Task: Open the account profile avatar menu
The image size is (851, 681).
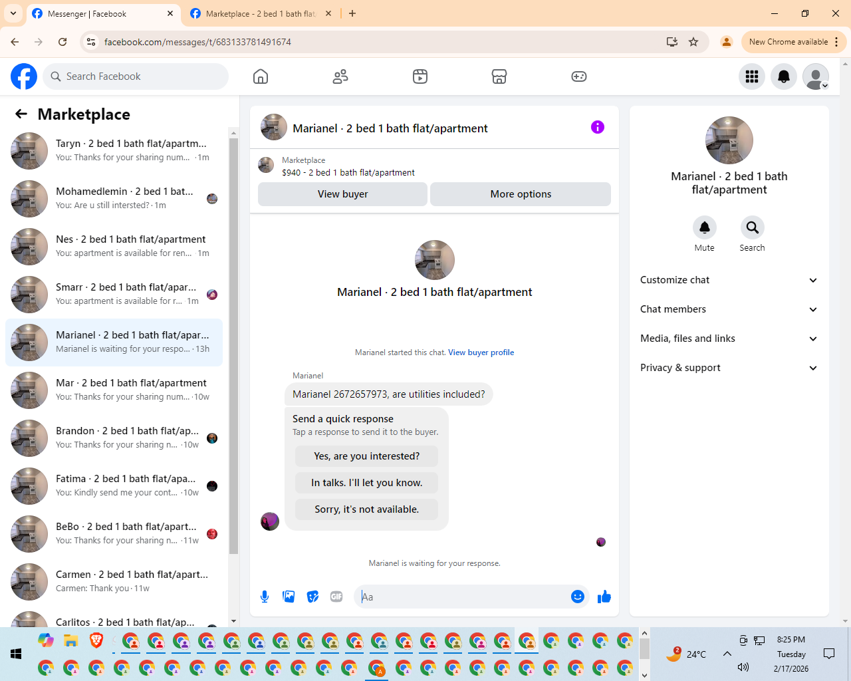Action: (x=816, y=76)
